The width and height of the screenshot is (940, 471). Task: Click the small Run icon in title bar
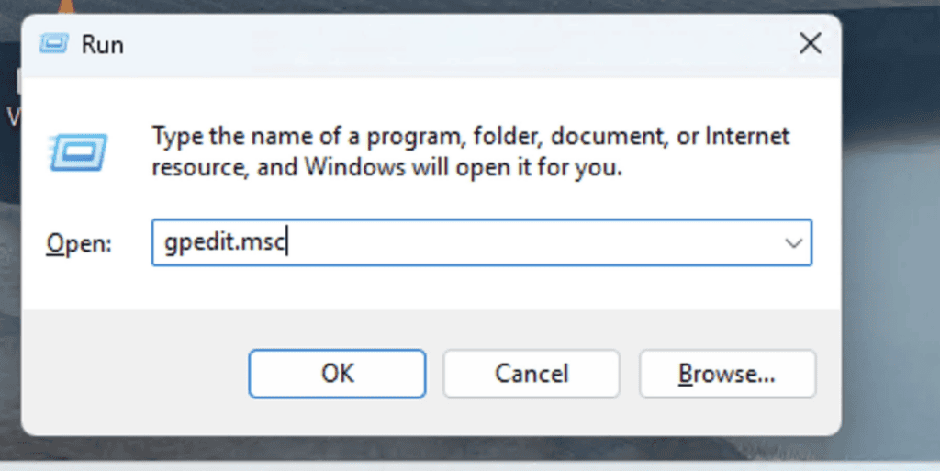(x=54, y=44)
